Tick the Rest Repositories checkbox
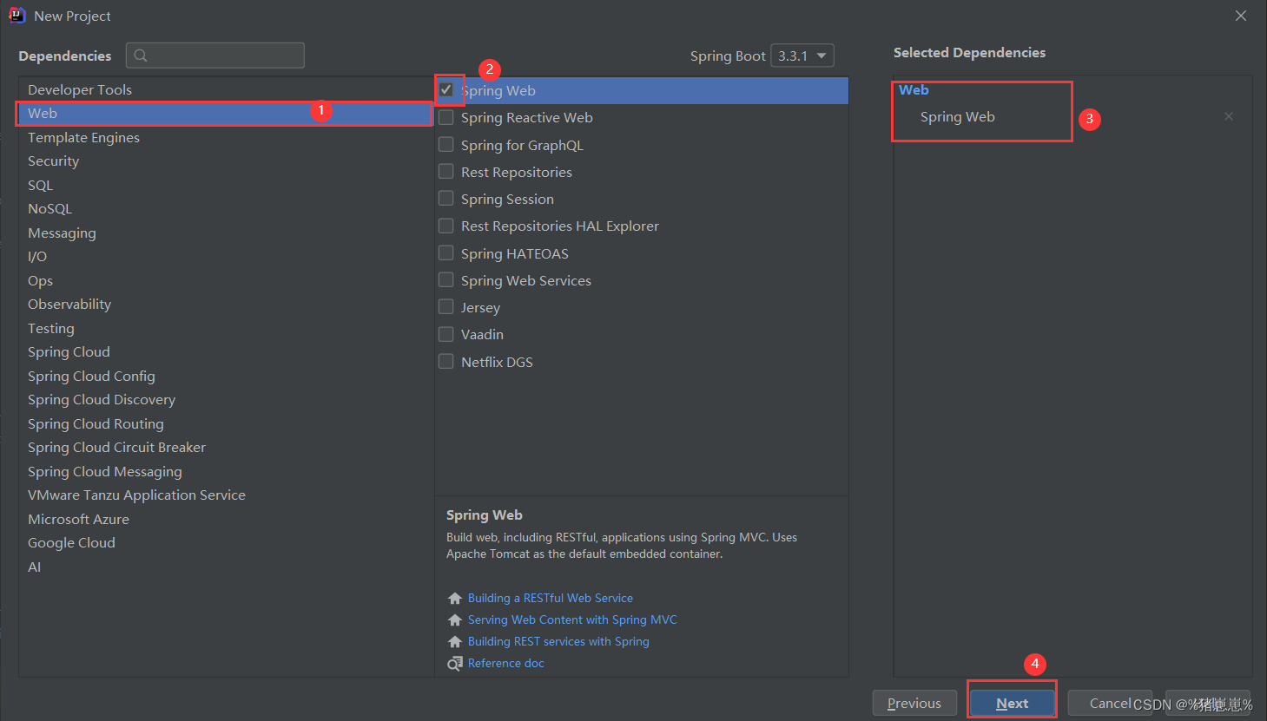The width and height of the screenshot is (1267, 721). pyautogui.click(x=446, y=171)
